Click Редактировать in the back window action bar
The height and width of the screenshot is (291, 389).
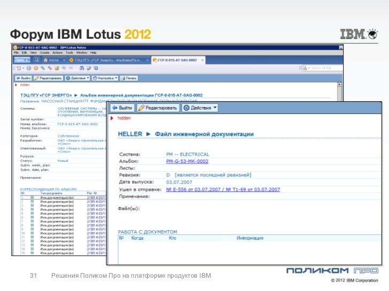coord(49,78)
